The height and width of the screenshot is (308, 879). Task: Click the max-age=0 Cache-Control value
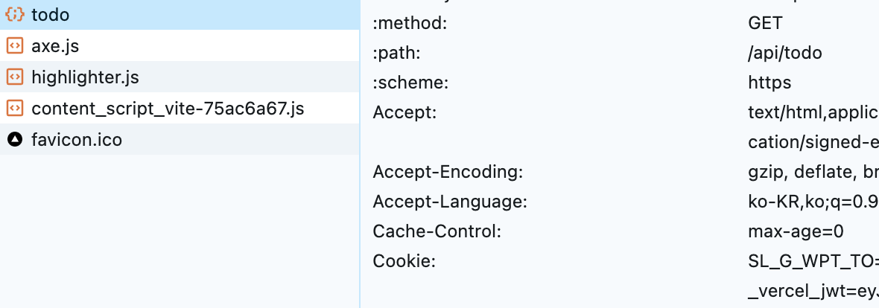796,231
